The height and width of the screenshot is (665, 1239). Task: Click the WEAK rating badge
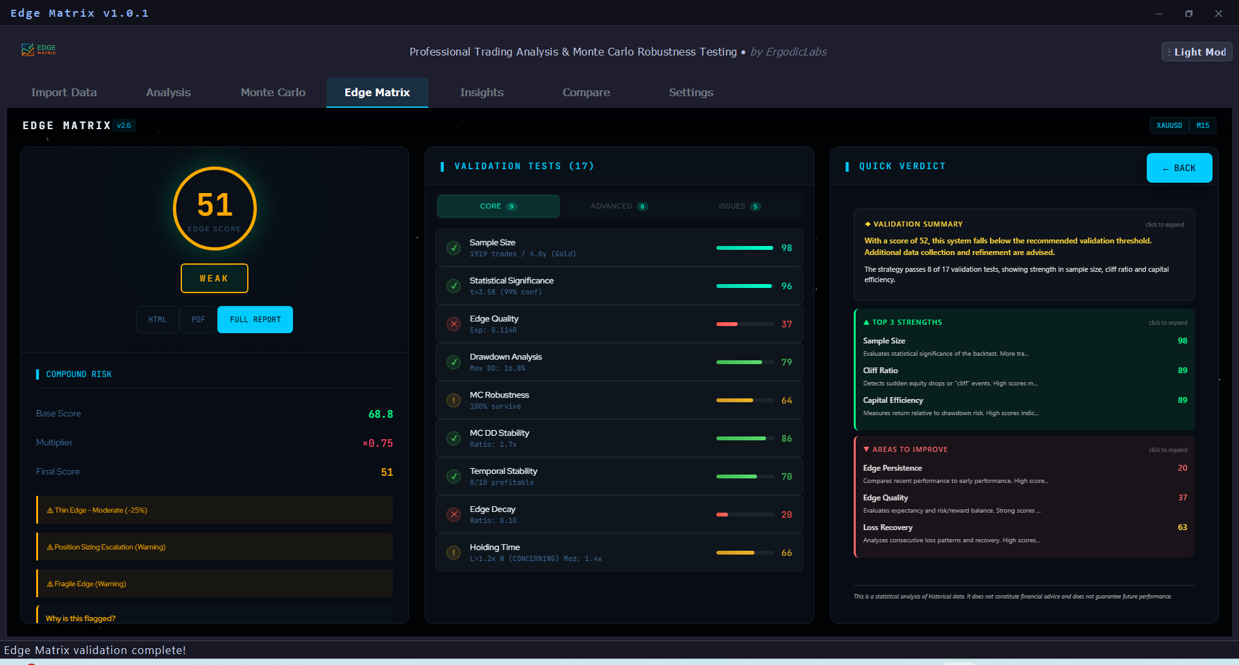click(x=214, y=278)
